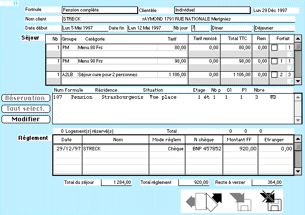This screenshot has height=215, width=305.
Task: Click the payment date 29/12/97
Action: tap(68, 149)
